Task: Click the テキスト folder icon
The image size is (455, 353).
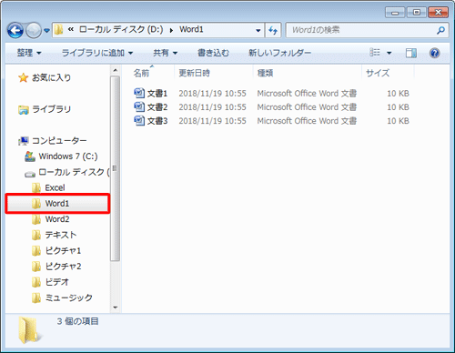Action: (36, 235)
